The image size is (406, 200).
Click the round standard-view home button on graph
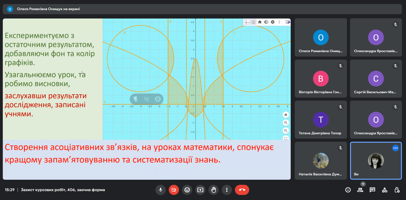pos(286,115)
